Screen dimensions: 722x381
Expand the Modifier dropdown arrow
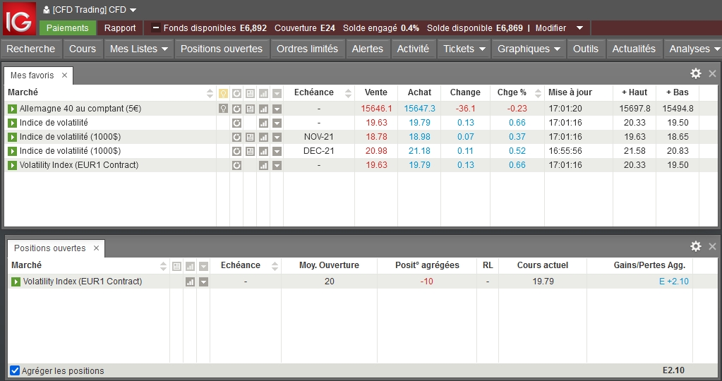click(x=579, y=28)
